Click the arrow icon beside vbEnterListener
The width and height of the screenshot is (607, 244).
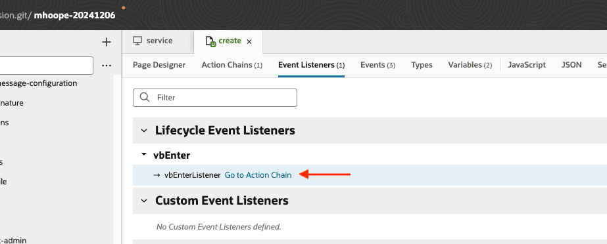(x=157, y=175)
